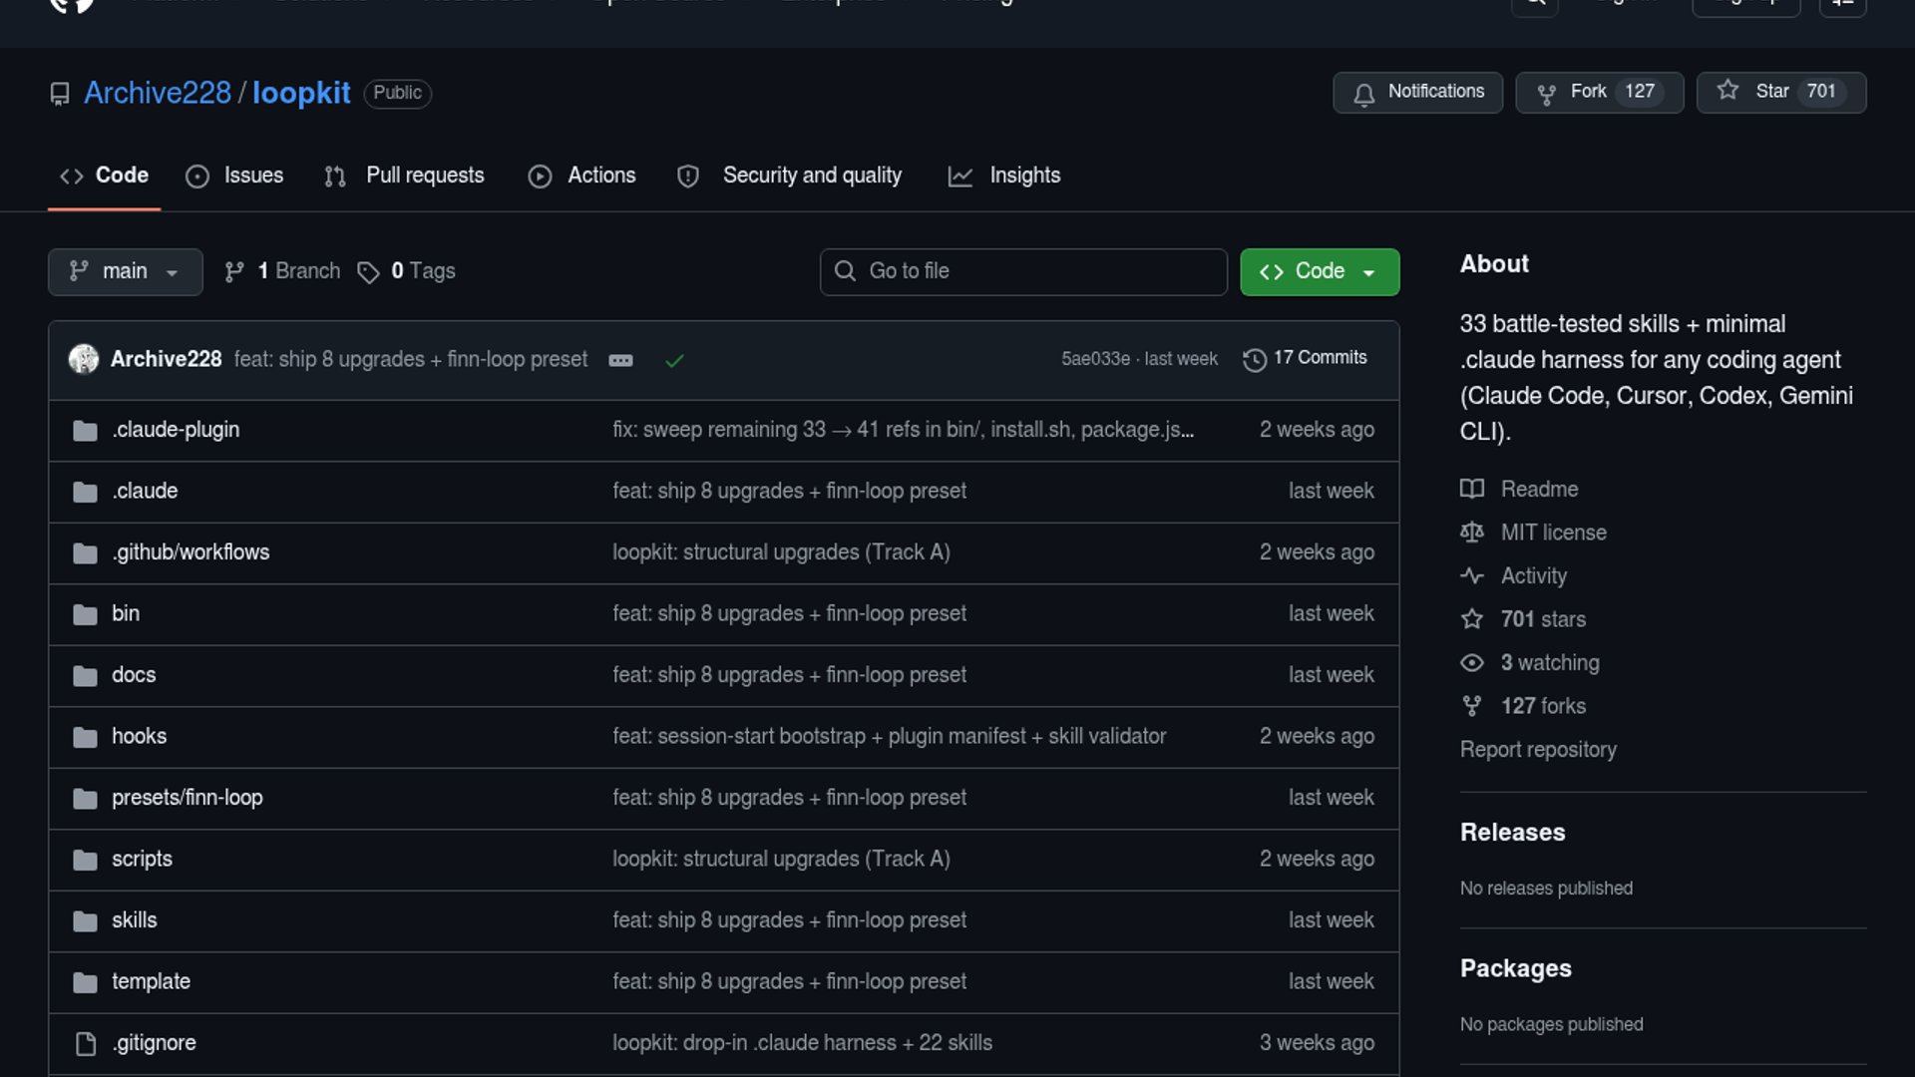Open the Activity link

pyautogui.click(x=1533, y=576)
